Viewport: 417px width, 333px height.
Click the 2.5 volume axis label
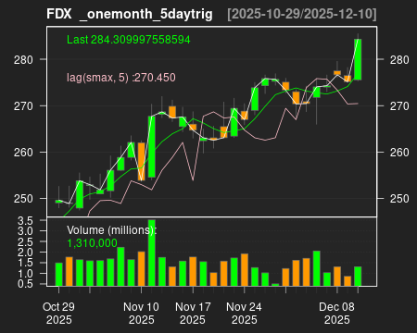click(25, 241)
